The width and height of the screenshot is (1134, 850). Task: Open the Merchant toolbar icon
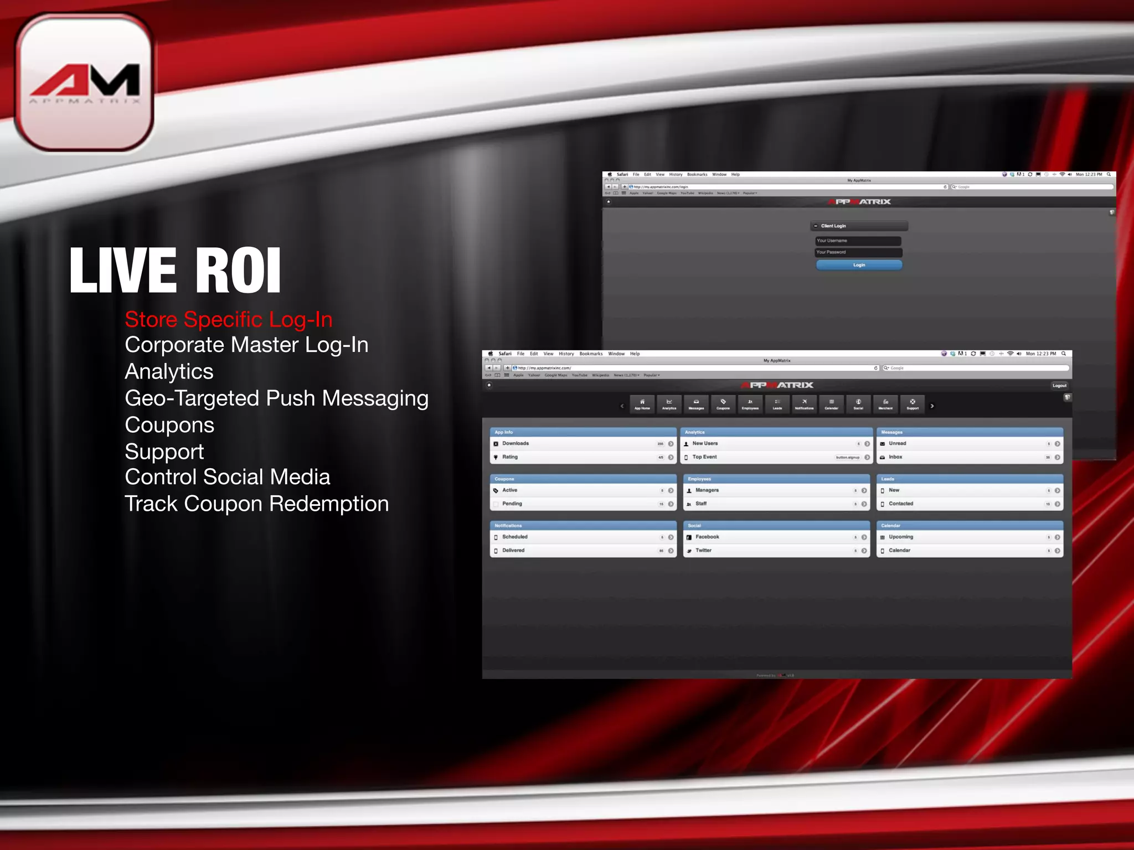point(885,405)
